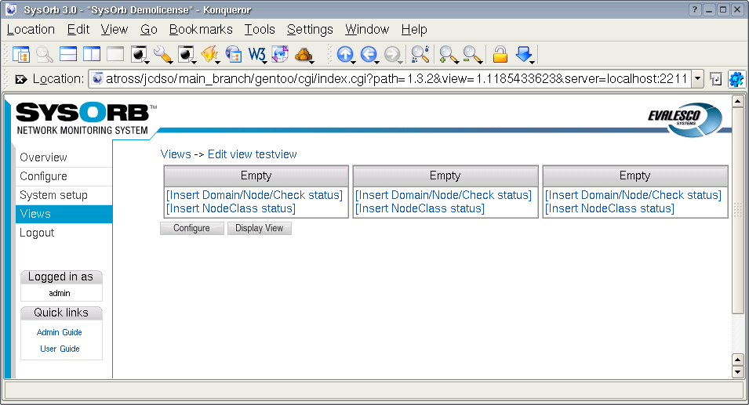This screenshot has width=749, height=405.
Task: Click the Display View button
Action: click(260, 229)
